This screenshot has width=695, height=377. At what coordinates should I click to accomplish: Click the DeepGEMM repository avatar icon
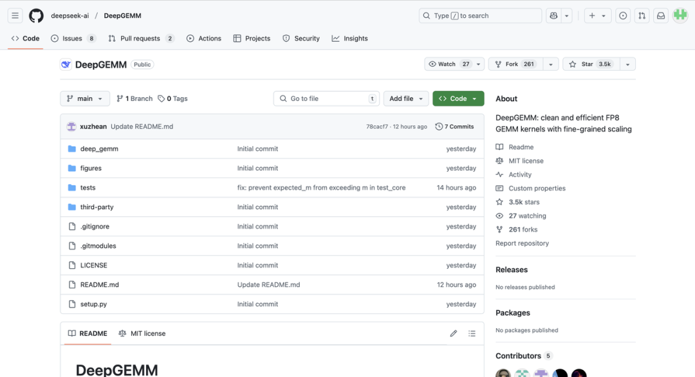66,65
